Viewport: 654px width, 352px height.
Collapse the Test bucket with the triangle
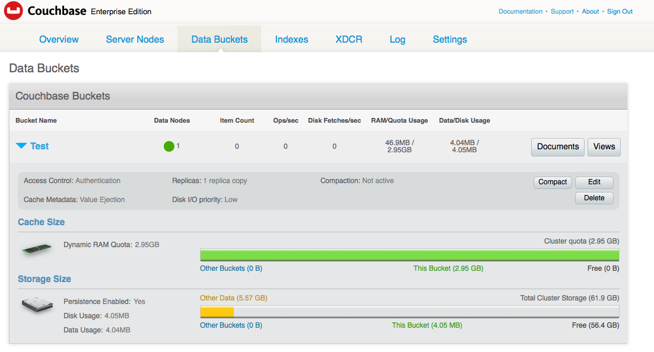point(21,145)
